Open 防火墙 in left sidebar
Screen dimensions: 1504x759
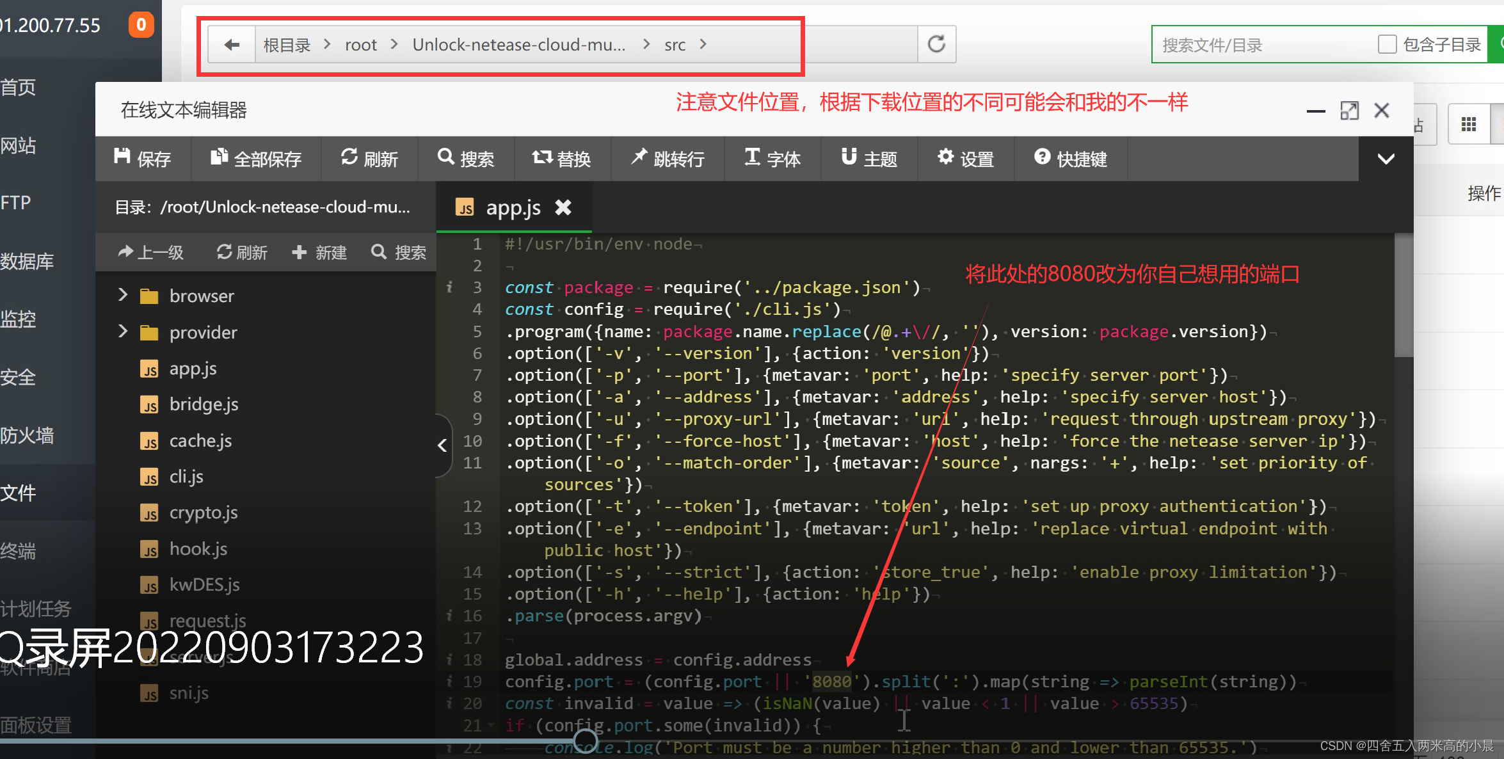pos(28,435)
